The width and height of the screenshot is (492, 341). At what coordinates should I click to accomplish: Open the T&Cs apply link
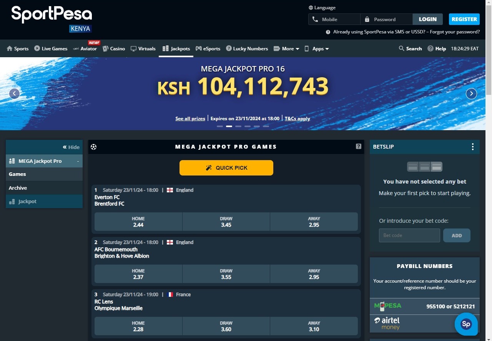297,119
